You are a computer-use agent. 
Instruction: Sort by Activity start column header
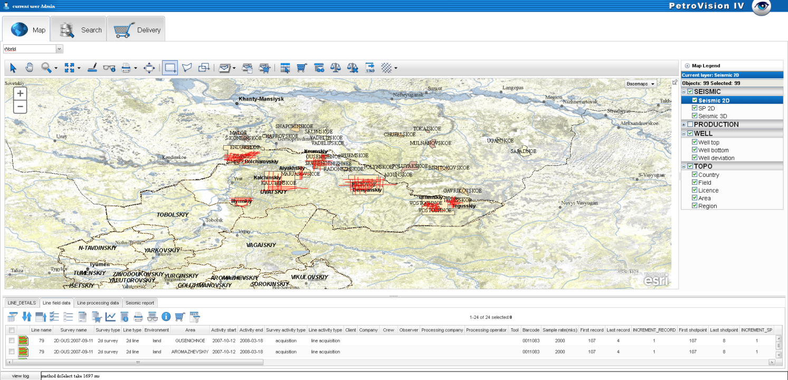224,330
